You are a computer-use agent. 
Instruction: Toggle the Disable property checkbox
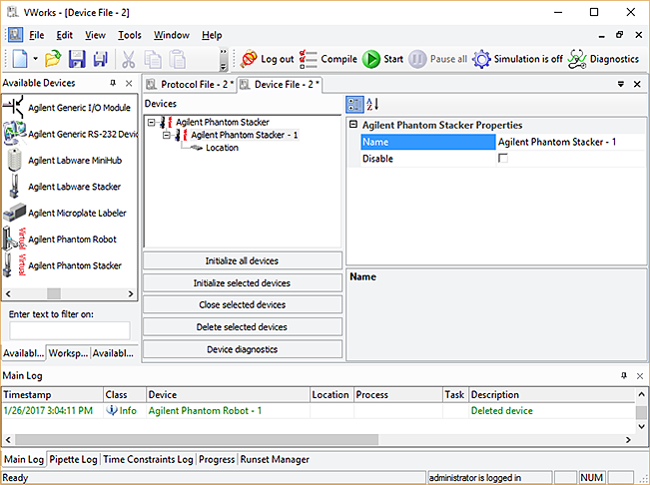point(503,159)
